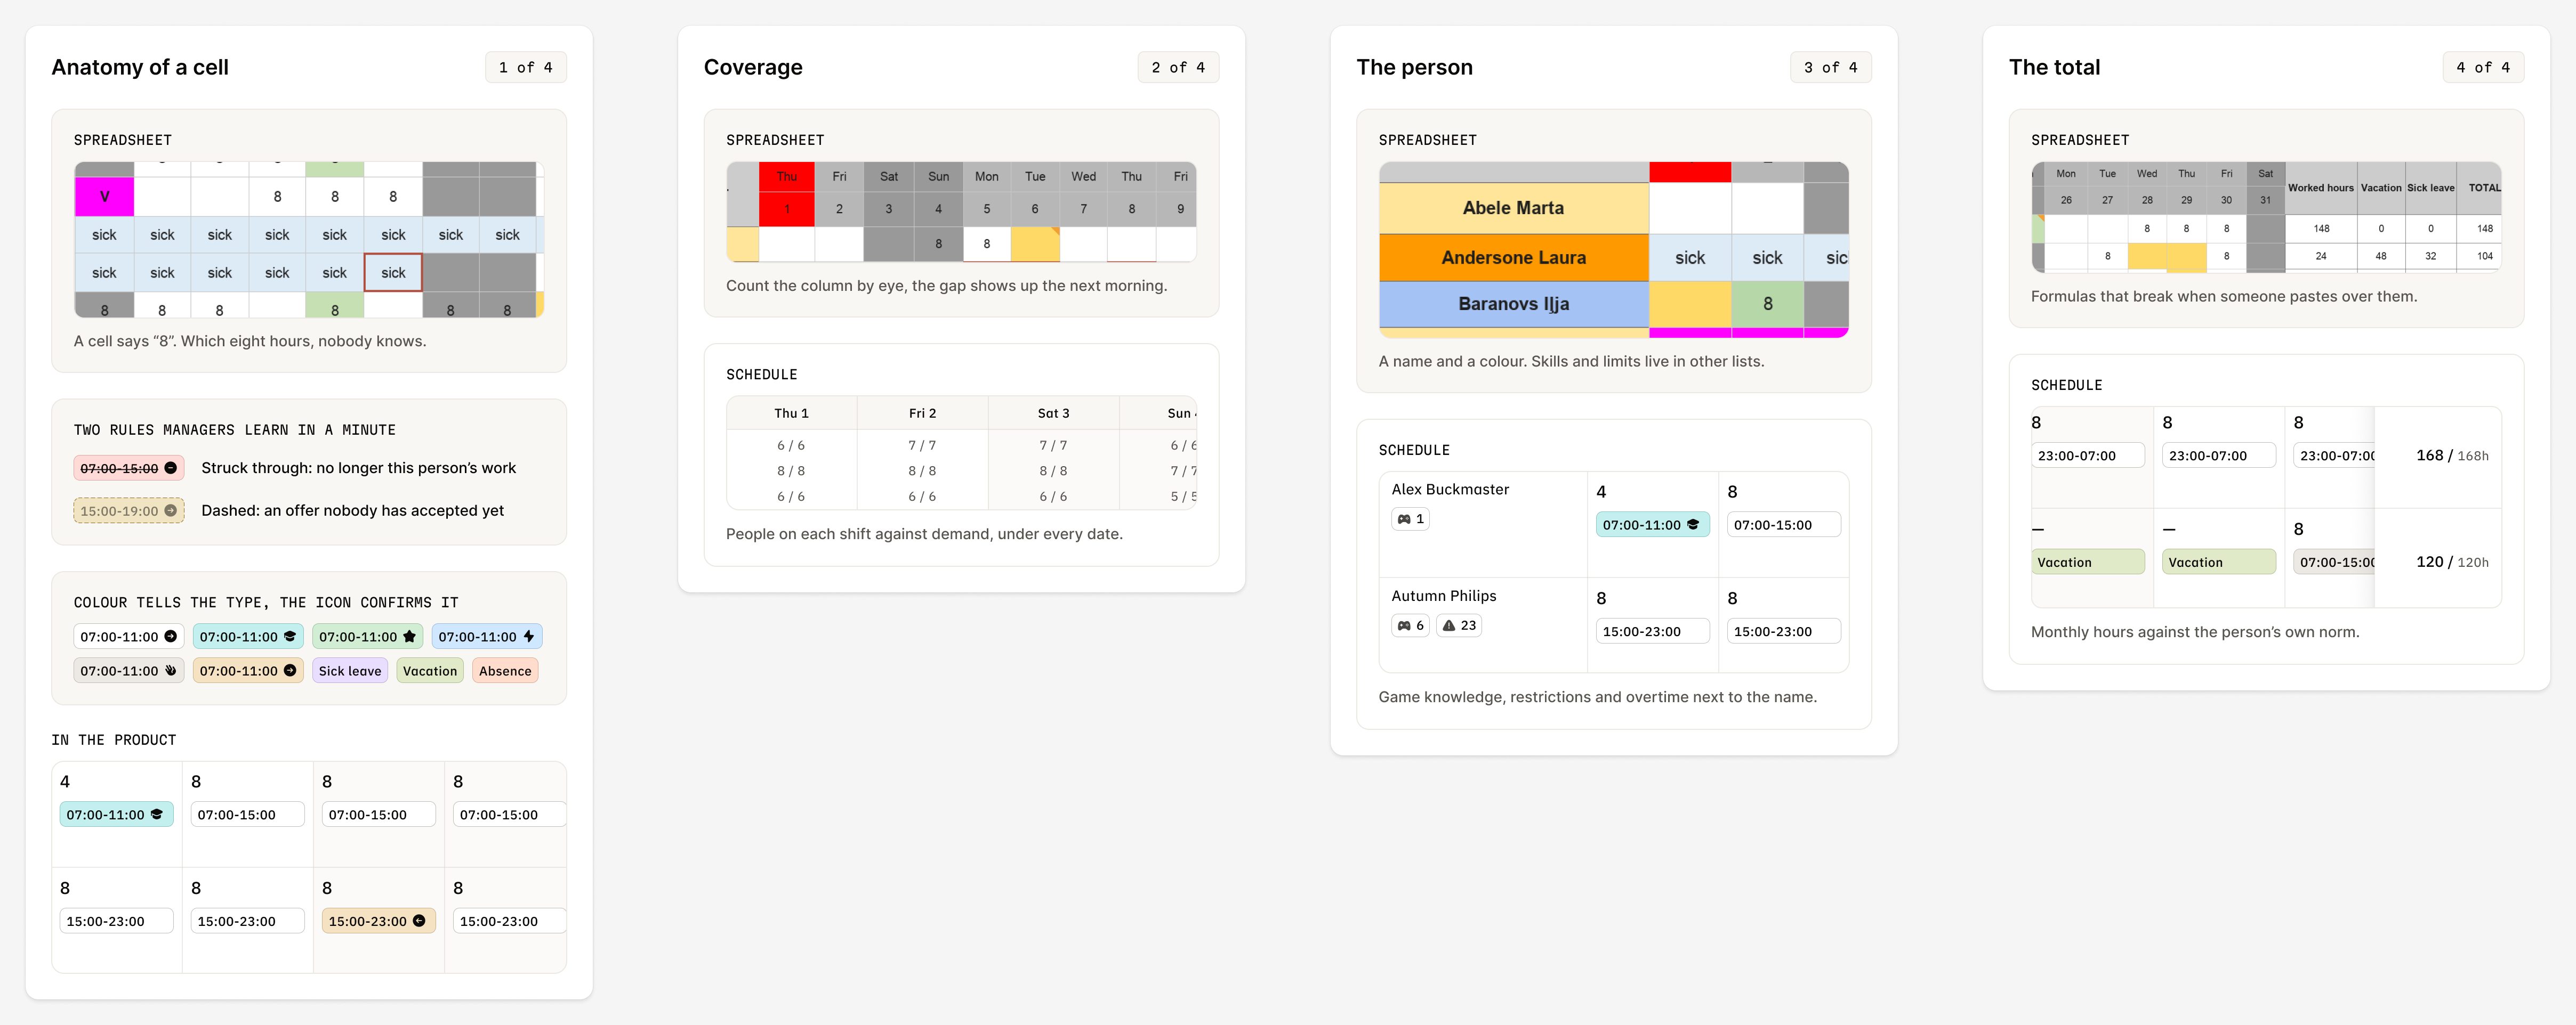
Task: Click the graduation cap icon in the colour legend
Action: (290, 637)
